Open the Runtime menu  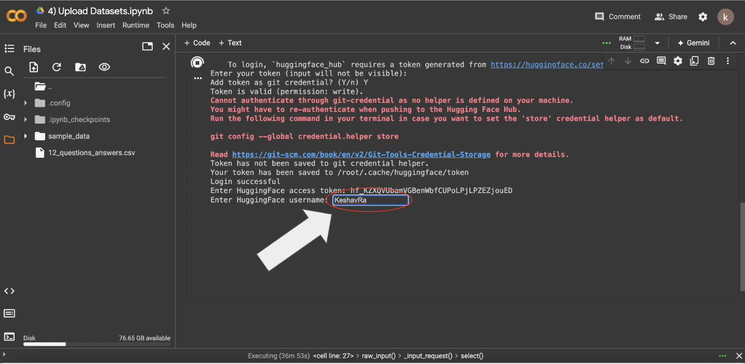(135, 25)
